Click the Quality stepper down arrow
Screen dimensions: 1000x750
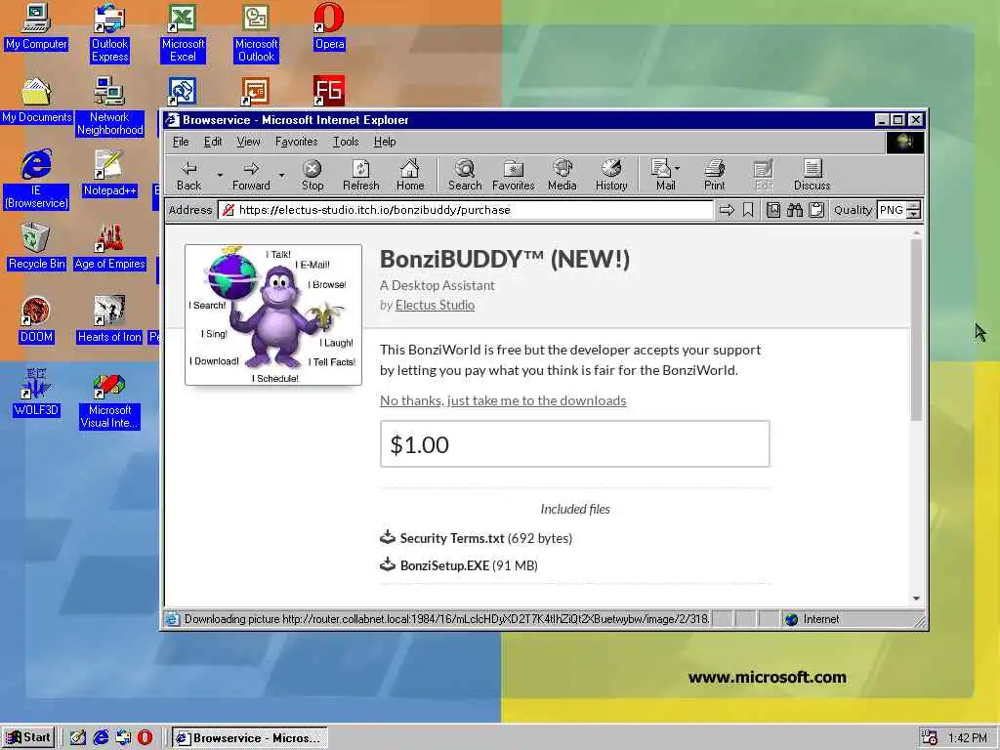tap(914, 214)
